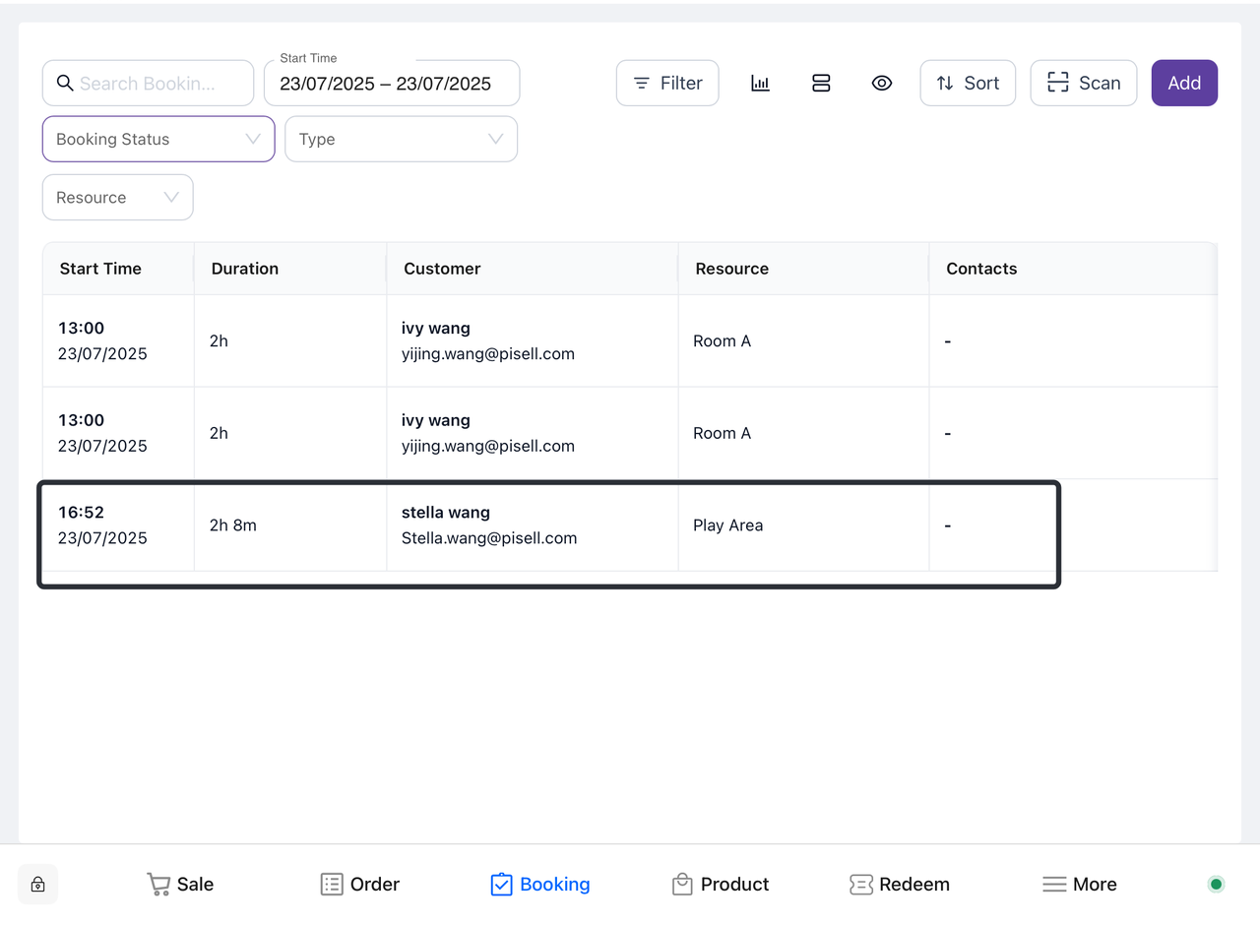
Task: Expand the Type dropdown
Action: point(401,139)
